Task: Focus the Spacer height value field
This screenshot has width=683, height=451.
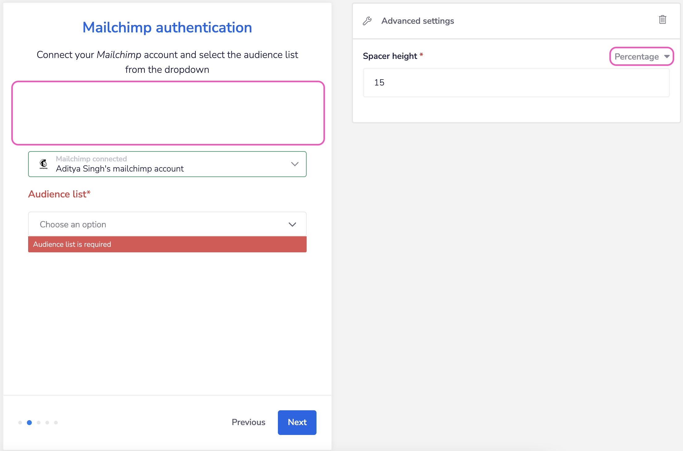Action: pos(516,83)
